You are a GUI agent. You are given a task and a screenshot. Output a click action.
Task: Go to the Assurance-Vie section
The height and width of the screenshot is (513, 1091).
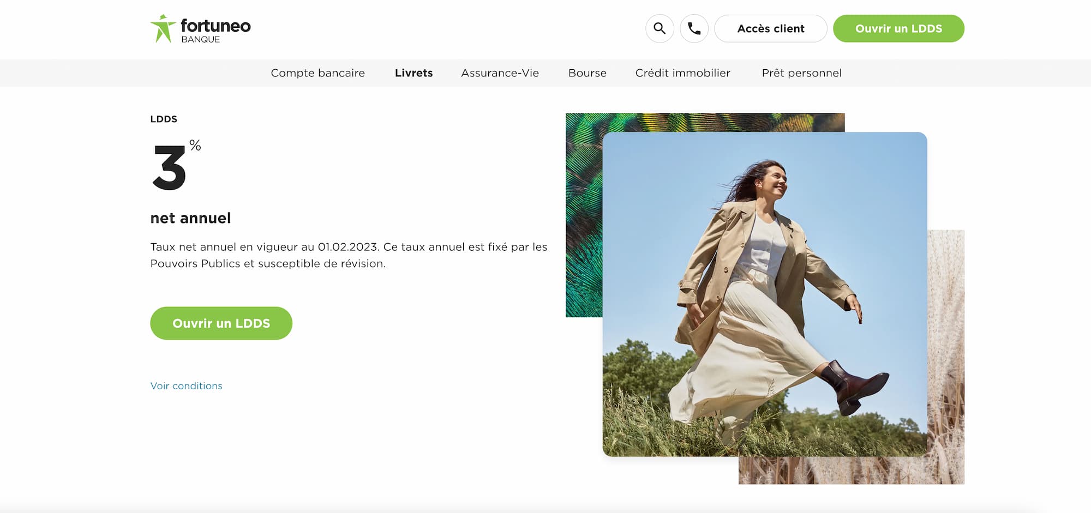point(500,73)
